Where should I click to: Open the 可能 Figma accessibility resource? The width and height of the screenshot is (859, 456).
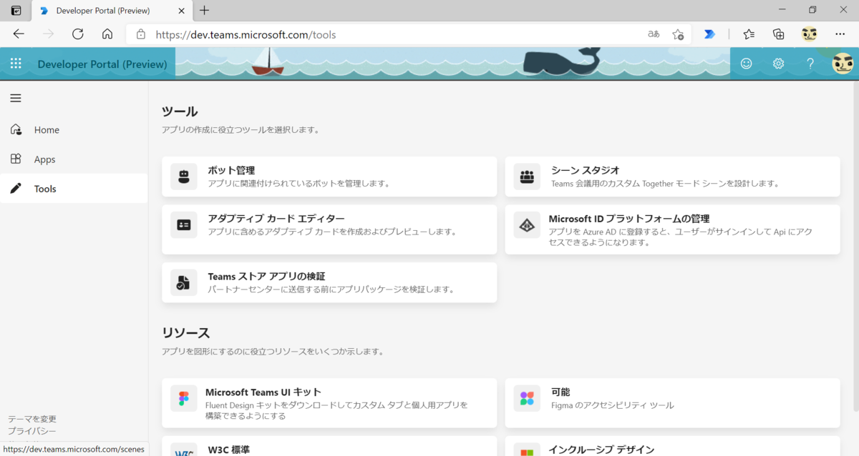point(673,403)
